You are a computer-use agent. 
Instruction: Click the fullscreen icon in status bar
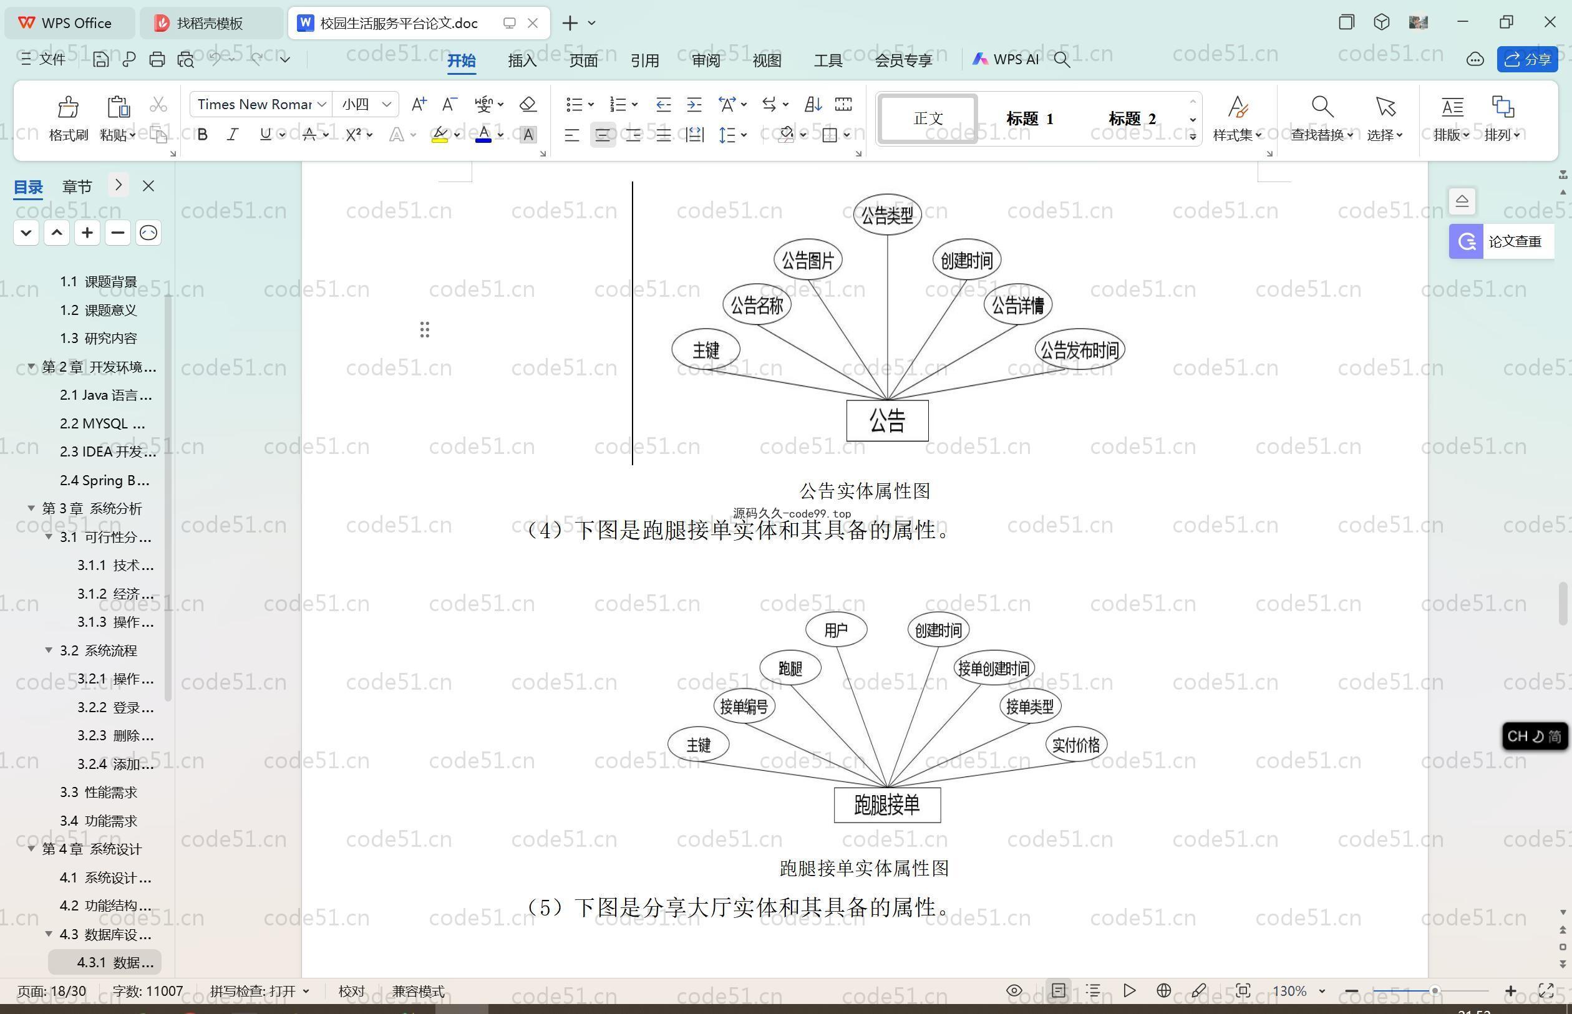(x=1546, y=990)
